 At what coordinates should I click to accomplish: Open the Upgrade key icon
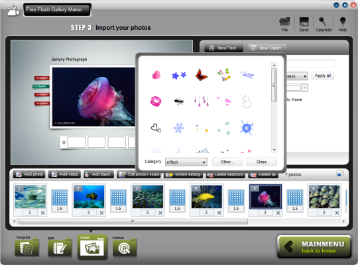point(324,25)
